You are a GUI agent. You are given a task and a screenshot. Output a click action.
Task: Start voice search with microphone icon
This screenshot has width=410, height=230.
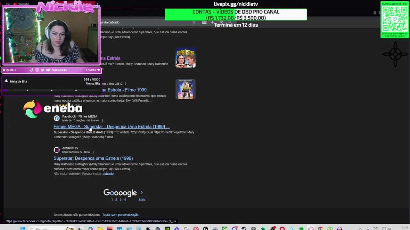click(x=212, y=22)
